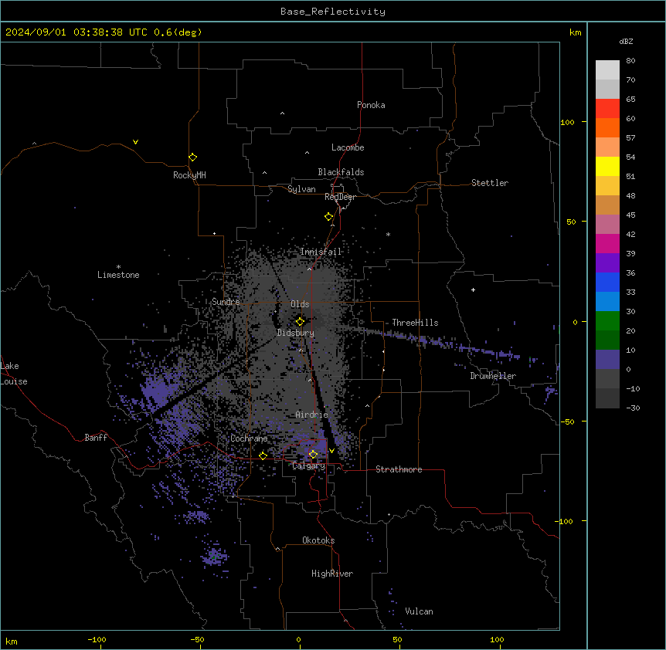Click the Ponoka city label
The height and width of the screenshot is (650, 666).
pos(371,105)
